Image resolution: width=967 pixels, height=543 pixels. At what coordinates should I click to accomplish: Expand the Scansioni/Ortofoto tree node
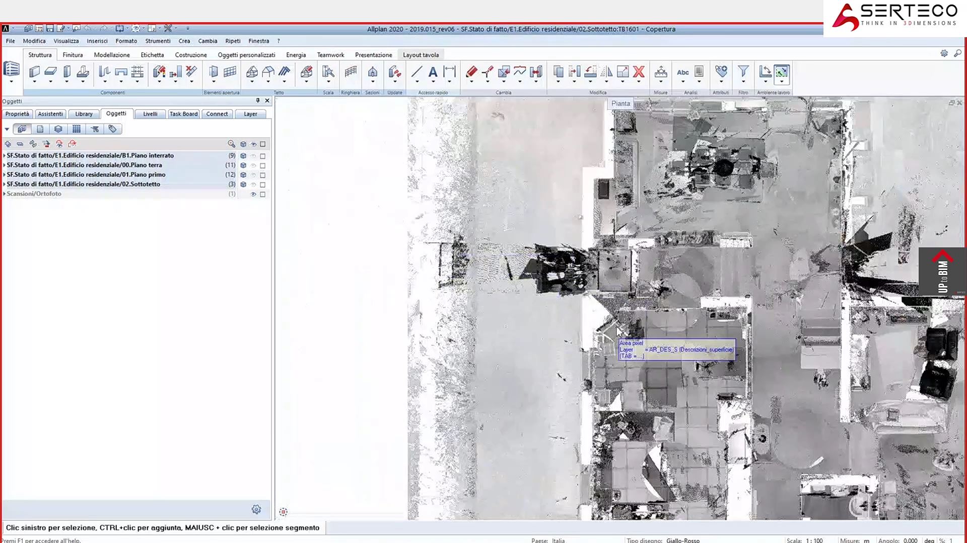point(4,194)
